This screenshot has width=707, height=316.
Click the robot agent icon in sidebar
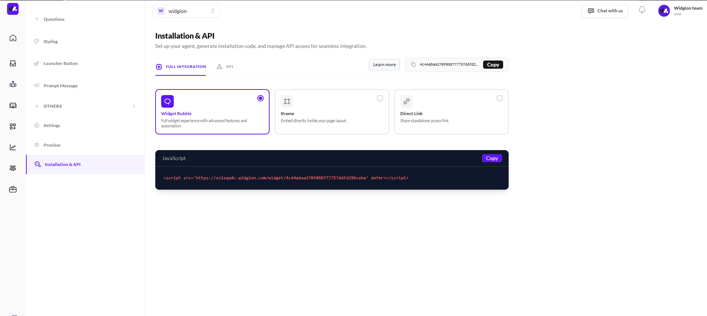click(x=13, y=84)
